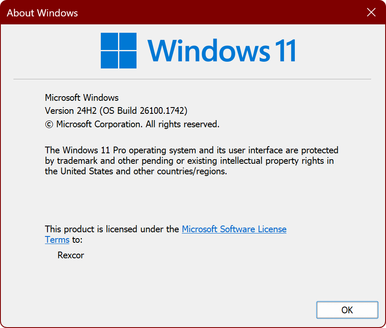The image size is (386, 328).
Task: Click the top-left pane of Windows logo
Action: [109, 41]
